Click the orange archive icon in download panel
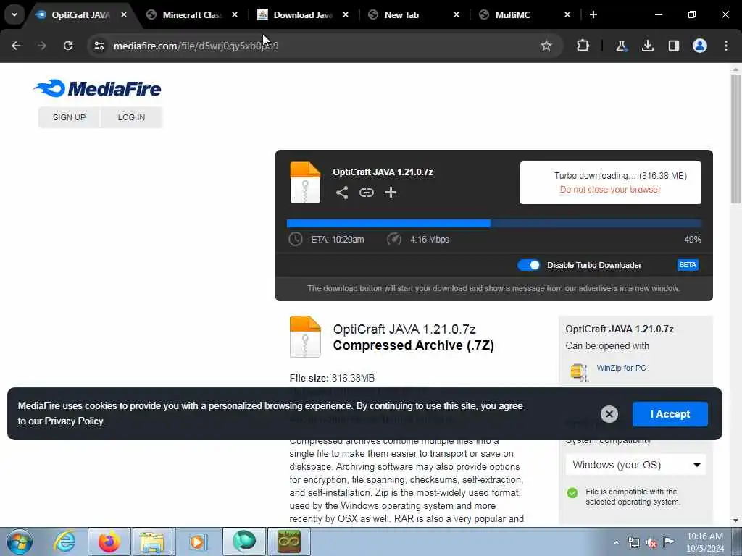This screenshot has height=556, width=742. [x=305, y=182]
